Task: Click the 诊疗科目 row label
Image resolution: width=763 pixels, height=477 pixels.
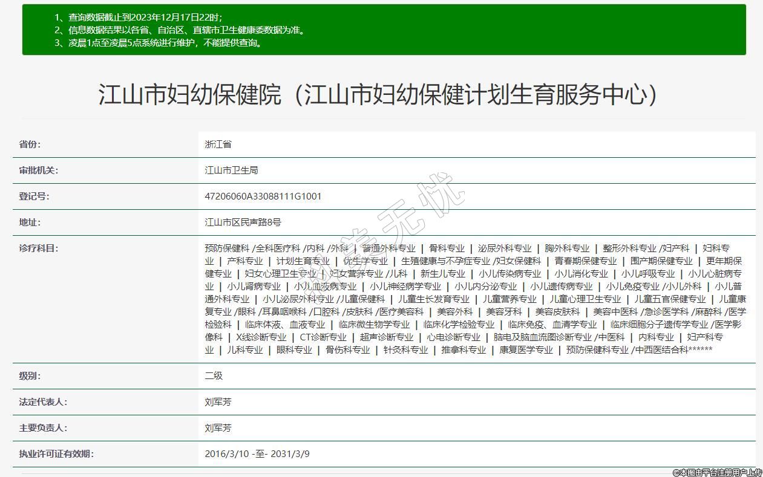Action: pos(38,248)
